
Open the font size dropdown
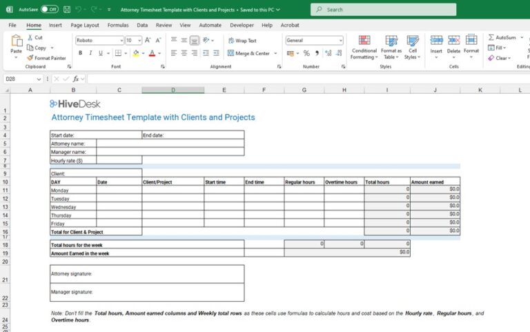139,41
